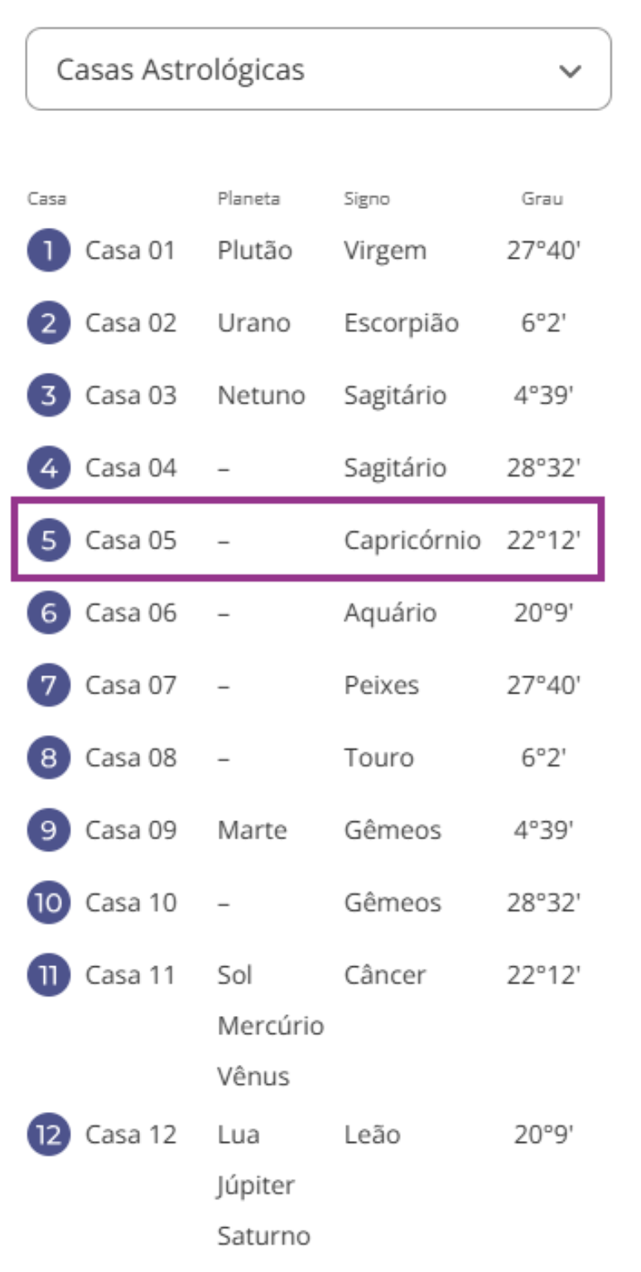Open the Casas Astrológicas dropdown

[318, 70]
